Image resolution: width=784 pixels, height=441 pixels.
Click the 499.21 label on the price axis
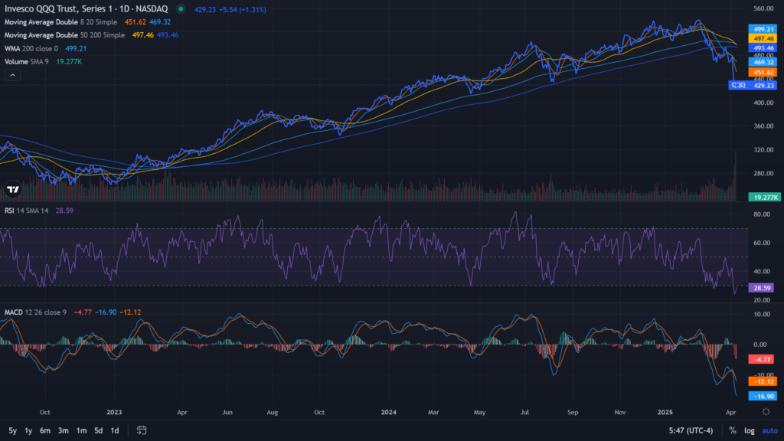763,29
